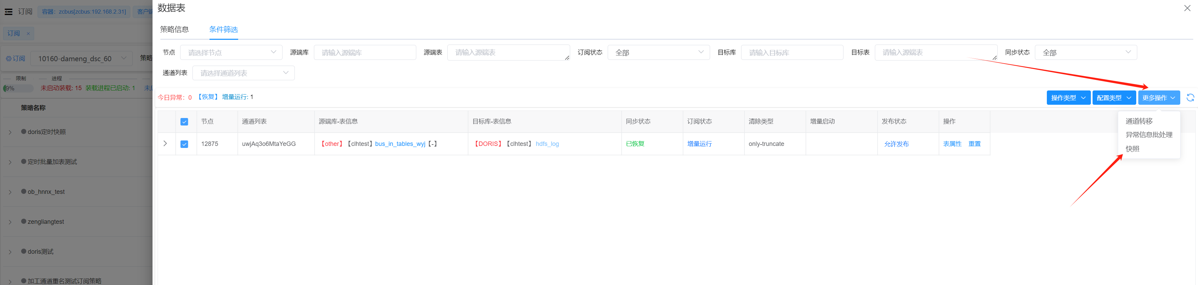This screenshot has height=285, width=1198.
Task: Open the hamburger menu icon beside 订阅
Action: 9,12
